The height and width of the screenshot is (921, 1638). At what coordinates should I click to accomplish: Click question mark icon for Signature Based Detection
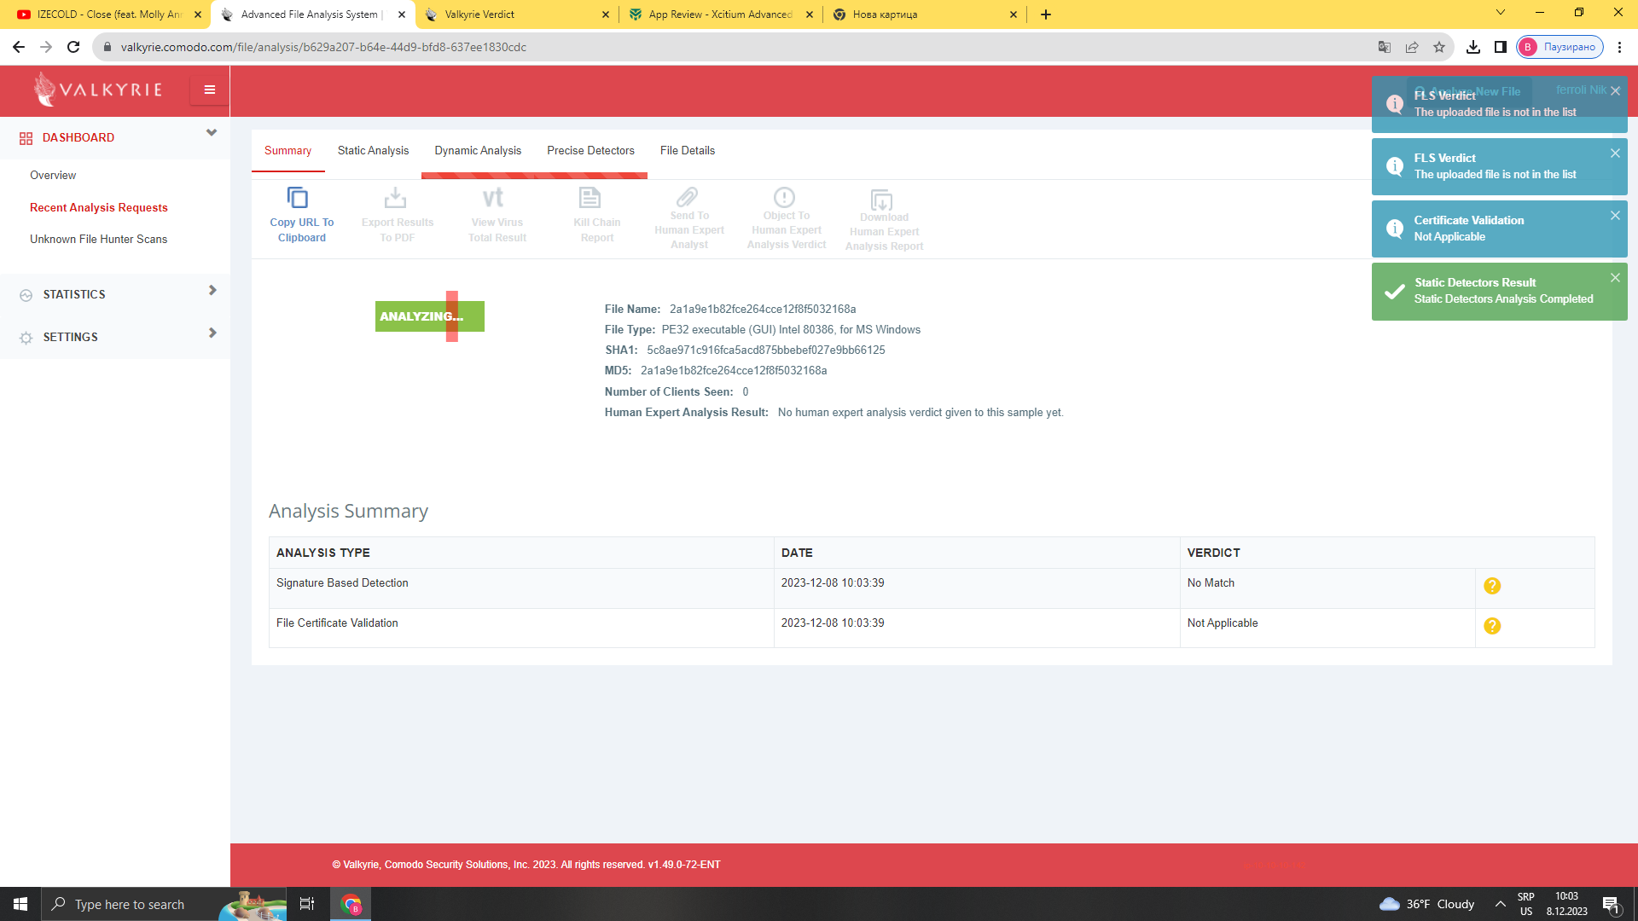pos(1492,586)
